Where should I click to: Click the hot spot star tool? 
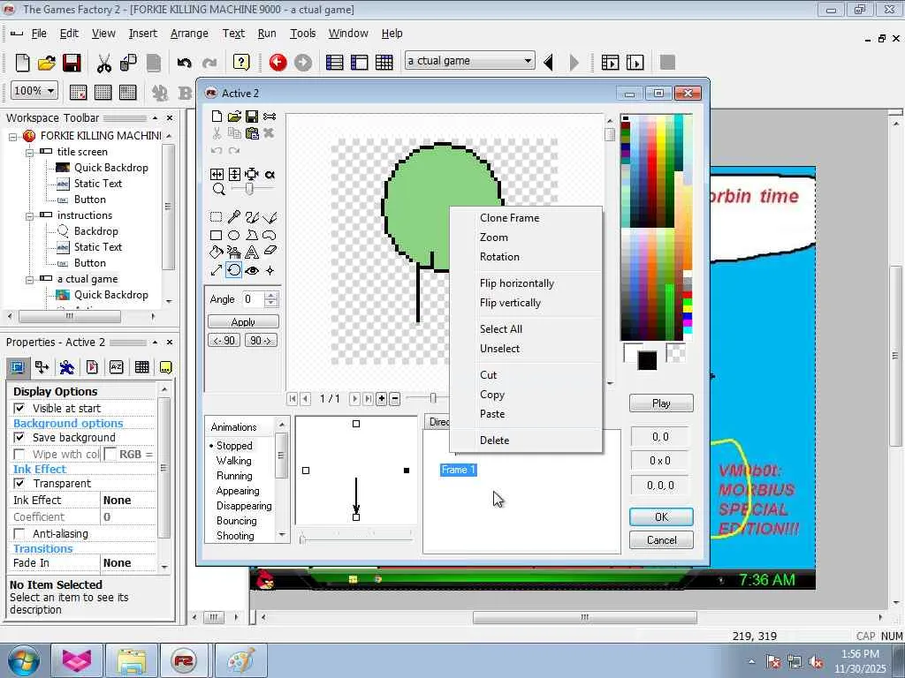pyautogui.click(x=270, y=270)
